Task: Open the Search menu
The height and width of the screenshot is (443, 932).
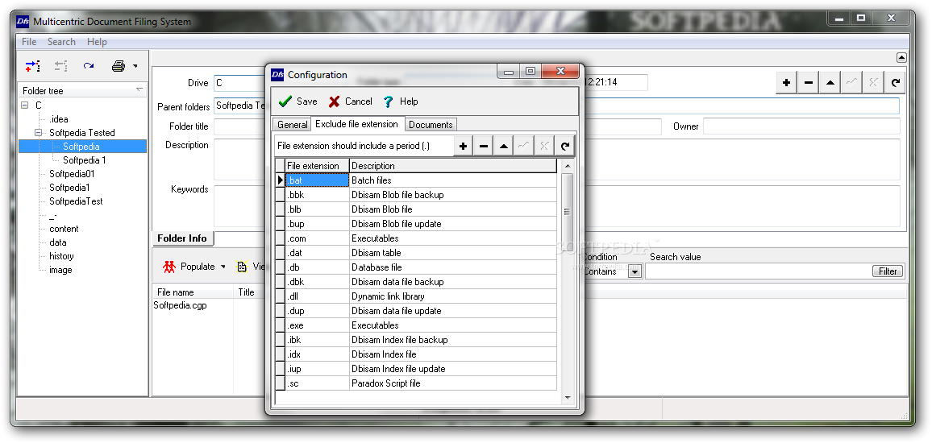Action: pyautogui.click(x=61, y=42)
